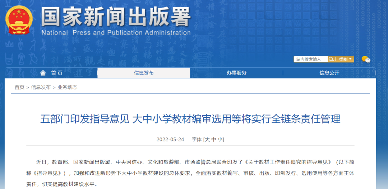The width and height of the screenshot is (388, 189).
Task: Set font size to 小
Action: coord(220,140)
